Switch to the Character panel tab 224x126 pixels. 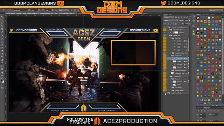point(199,108)
